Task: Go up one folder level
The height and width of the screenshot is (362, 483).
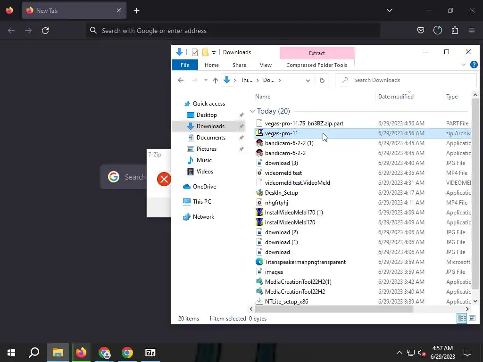Action: (215, 80)
